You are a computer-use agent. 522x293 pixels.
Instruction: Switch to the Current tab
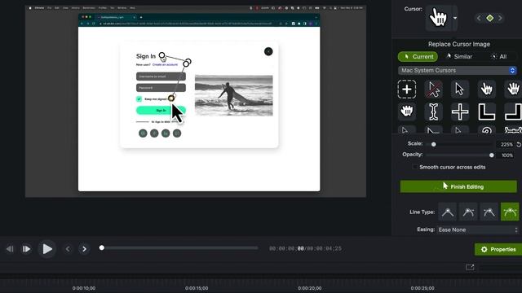tap(418, 56)
